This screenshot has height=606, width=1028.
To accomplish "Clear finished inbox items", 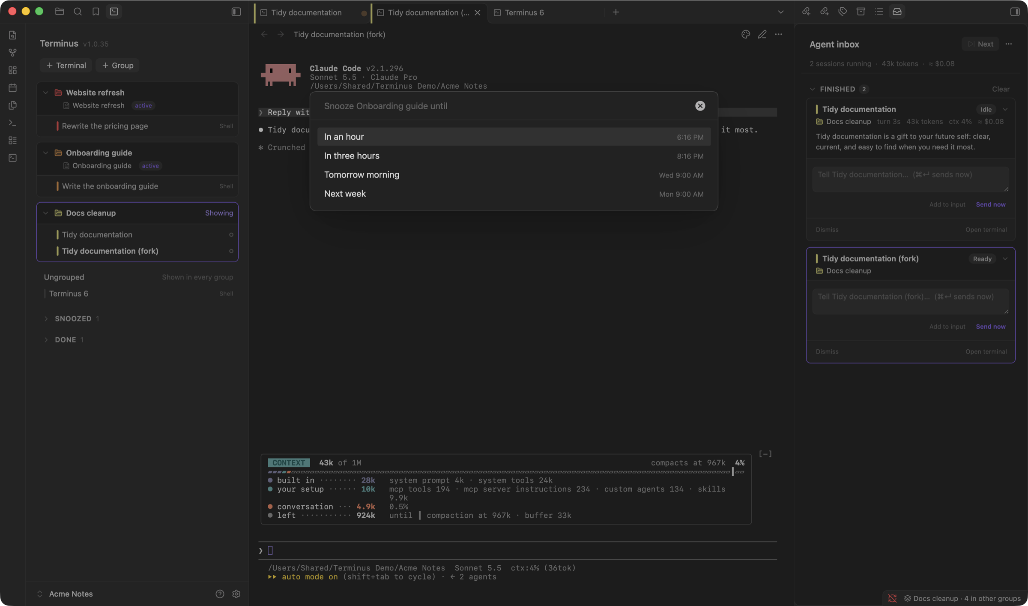I will coord(1001,89).
